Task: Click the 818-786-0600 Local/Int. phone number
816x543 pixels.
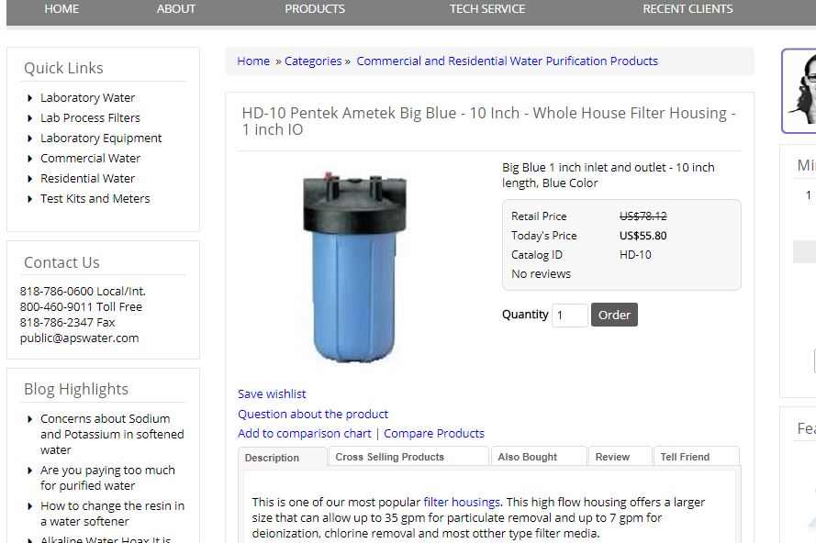Action: click(x=83, y=292)
